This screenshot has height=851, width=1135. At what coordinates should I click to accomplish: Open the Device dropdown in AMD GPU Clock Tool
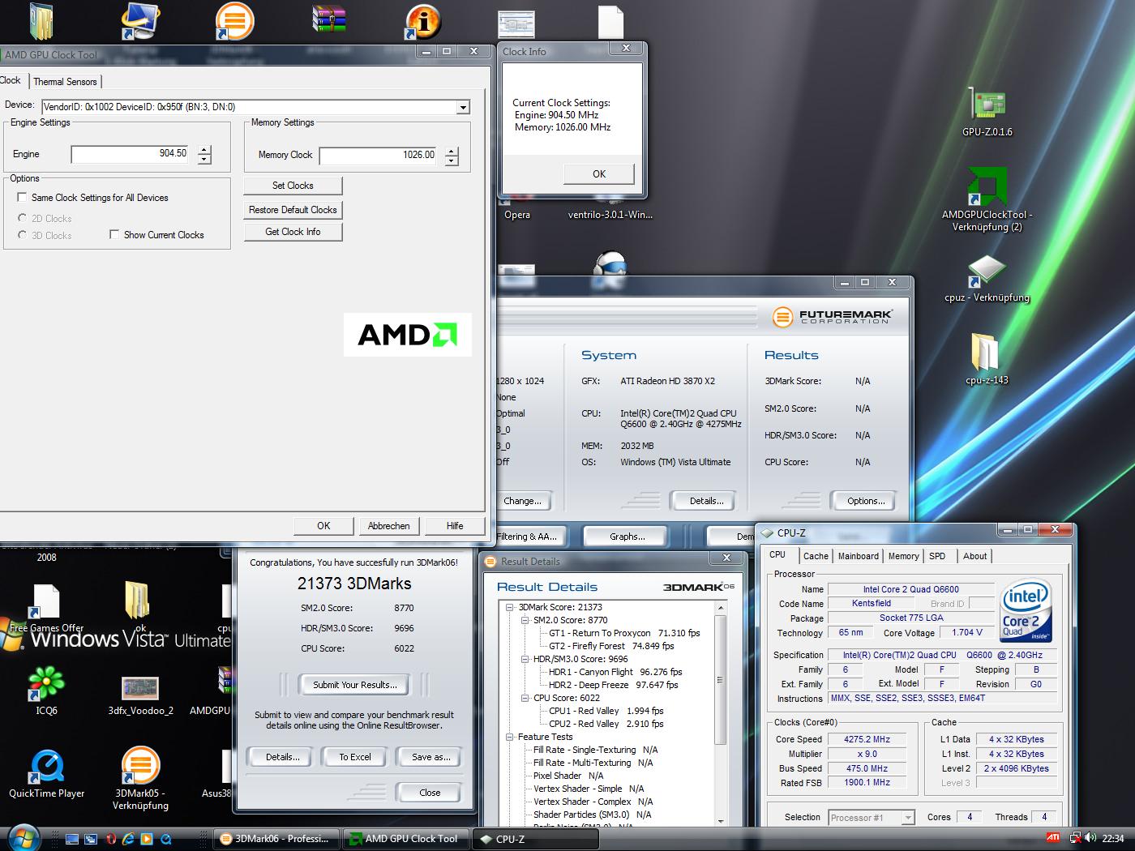point(463,107)
